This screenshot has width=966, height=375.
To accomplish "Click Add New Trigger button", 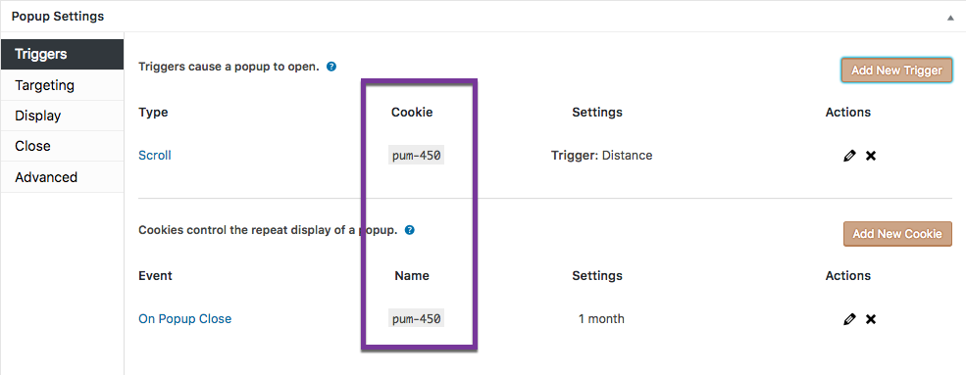I will coord(896,70).
